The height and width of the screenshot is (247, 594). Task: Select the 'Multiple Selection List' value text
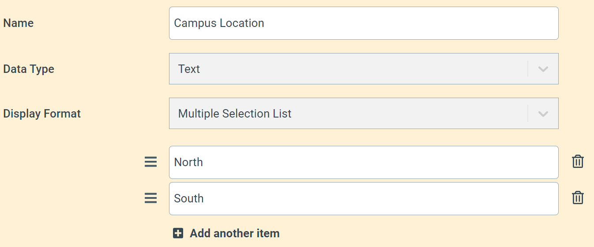click(235, 114)
